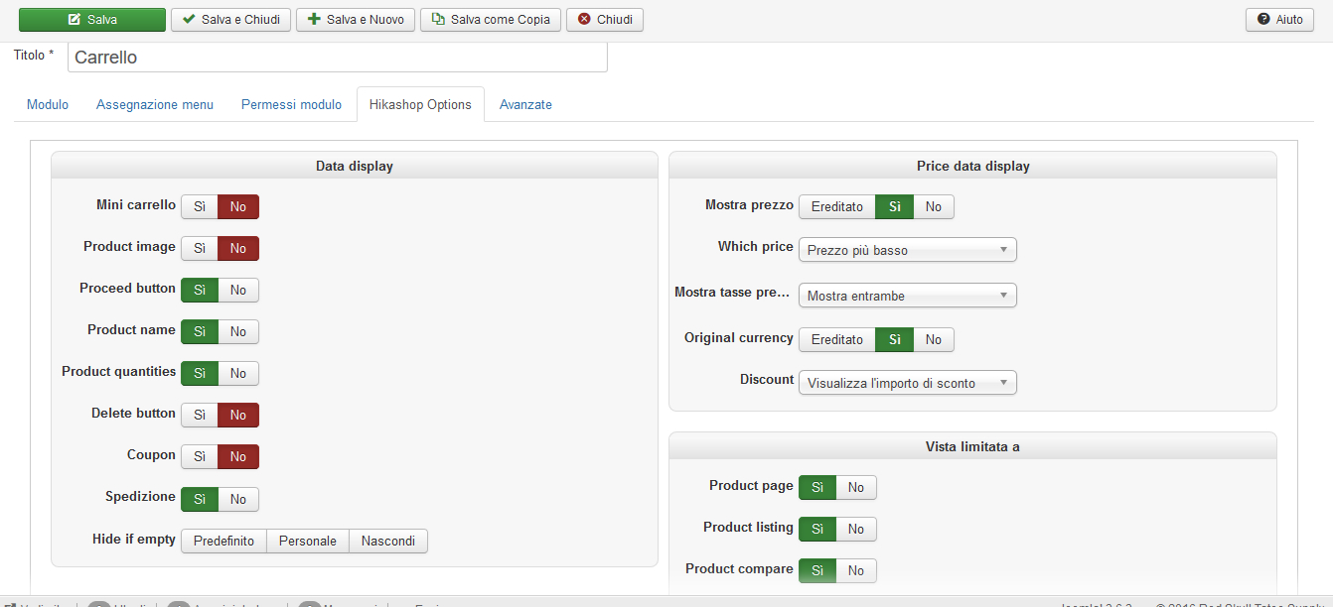This screenshot has height=607, width=1333.
Task: Disable the Proceed button option with No
Action: pos(238,290)
